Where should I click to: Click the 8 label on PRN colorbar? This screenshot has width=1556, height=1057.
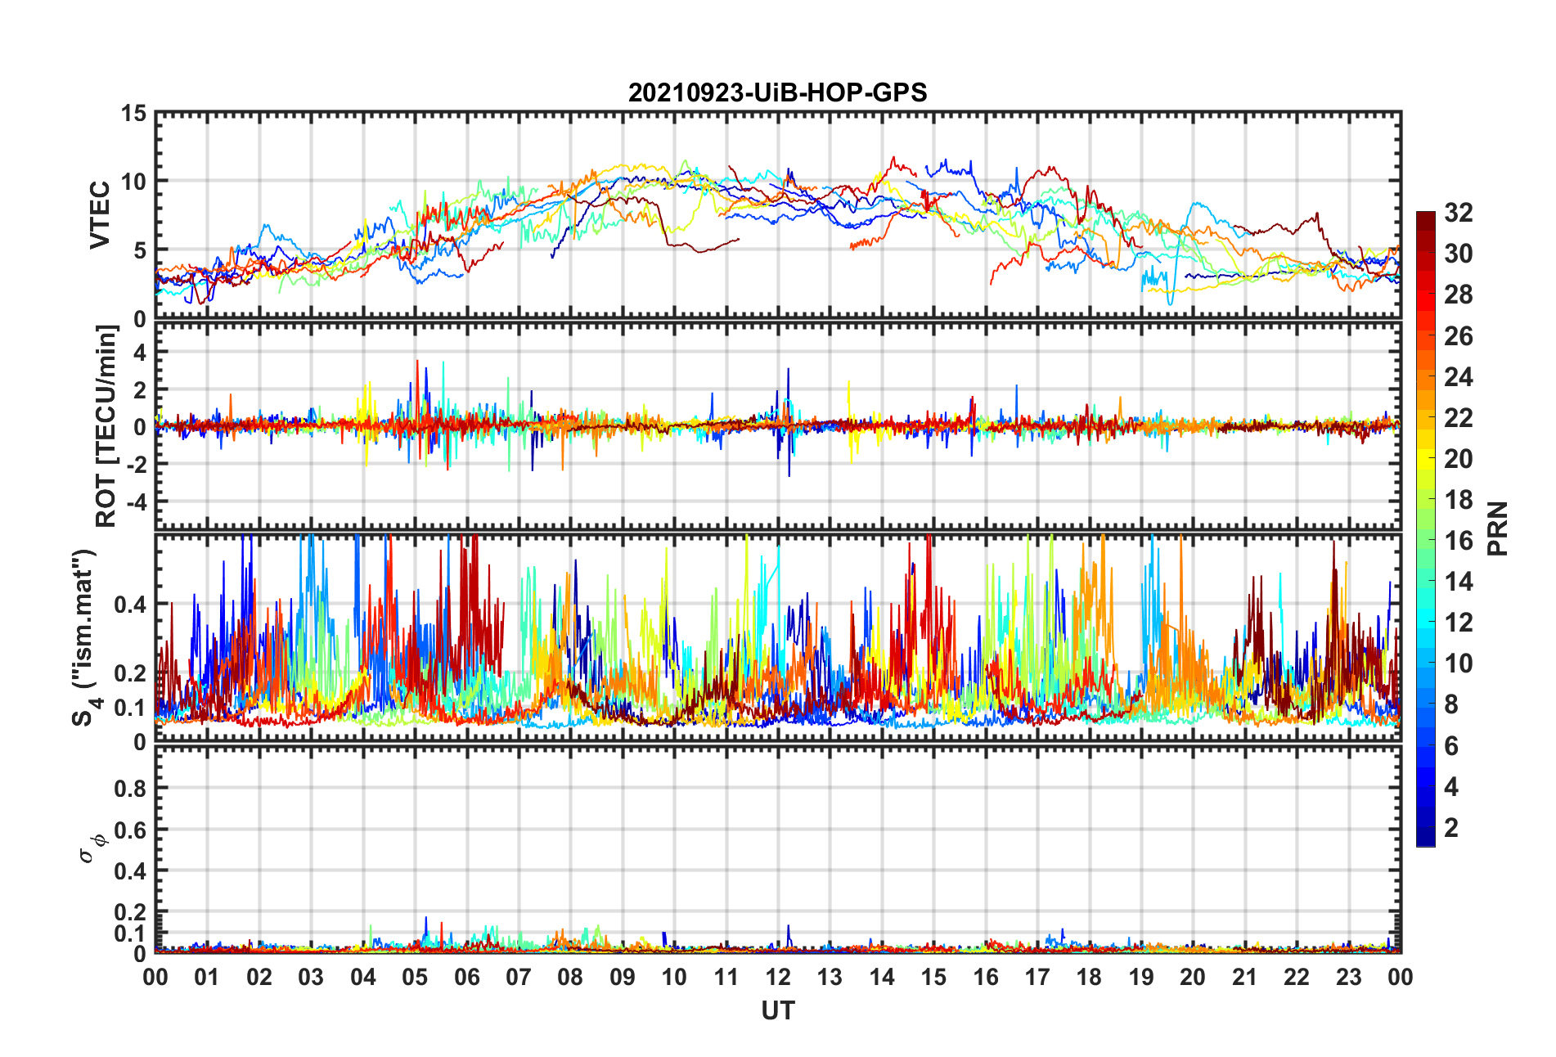(x=1451, y=704)
